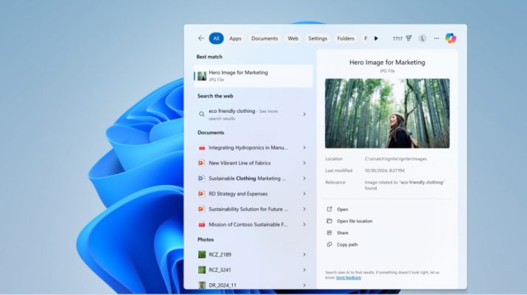This screenshot has height=295, width=527.
Task: Select Hero Image for Marketing best match
Action: [x=254, y=76]
